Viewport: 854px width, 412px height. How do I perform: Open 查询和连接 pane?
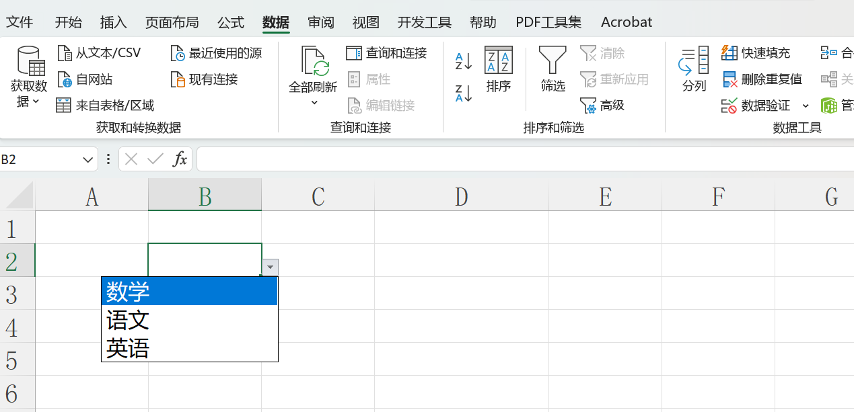click(x=387, y=53)
